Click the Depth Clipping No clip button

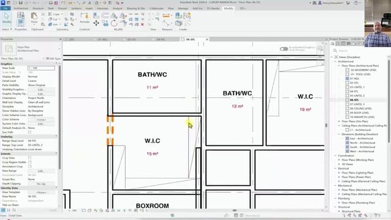tap(41, 183)
